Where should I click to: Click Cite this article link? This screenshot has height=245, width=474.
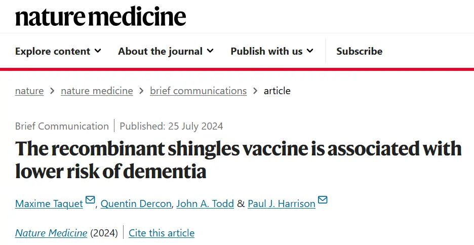point(162,233)
